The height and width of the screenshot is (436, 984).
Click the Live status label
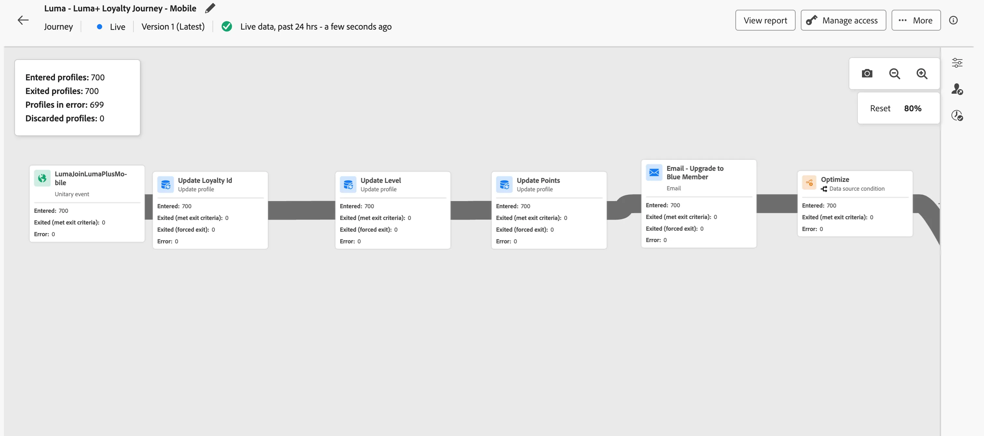(x=117, y=27)
